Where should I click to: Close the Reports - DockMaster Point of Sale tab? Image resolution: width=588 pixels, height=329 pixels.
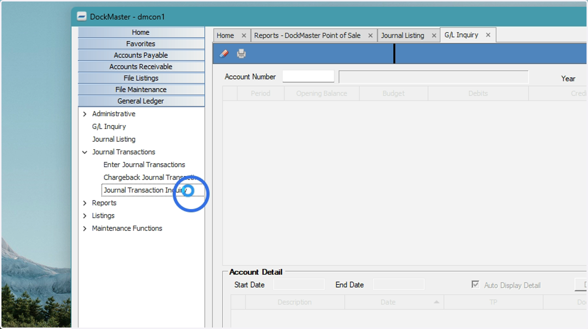point(370,35)
